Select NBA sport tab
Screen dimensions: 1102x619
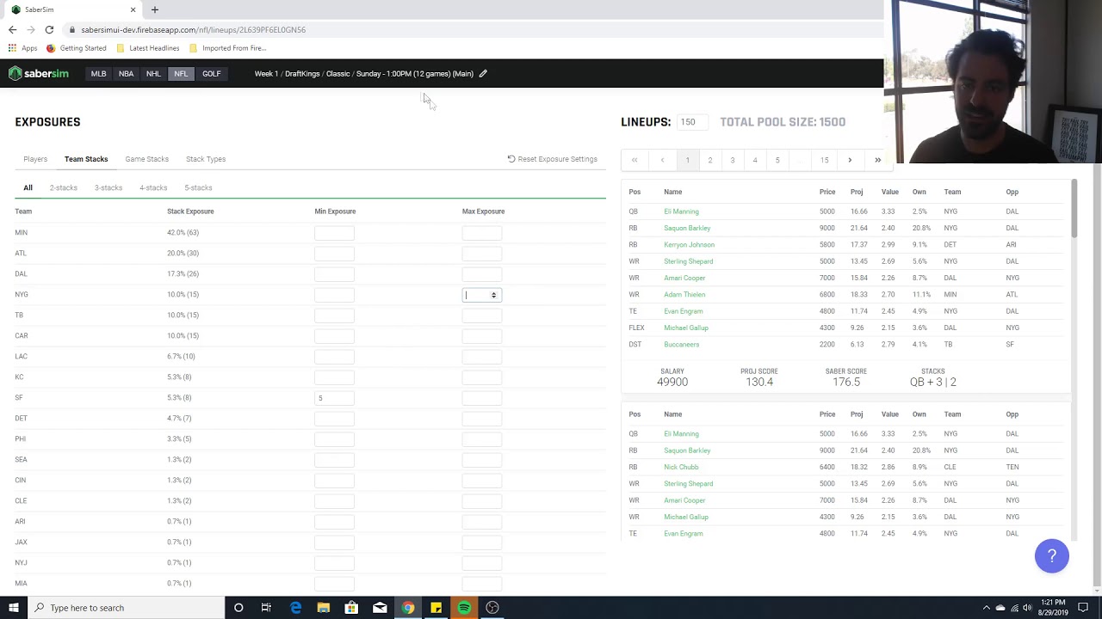126,74
